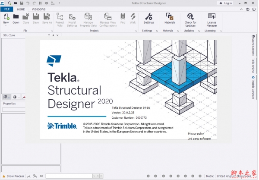Image resolution: width=259 pixels, height=180 pixels.
Task: Open the License Manager
Action: [x=212, y=20]
